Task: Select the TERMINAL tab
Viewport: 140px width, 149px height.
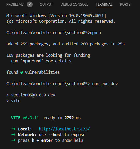Action: (x=104, y=4)
